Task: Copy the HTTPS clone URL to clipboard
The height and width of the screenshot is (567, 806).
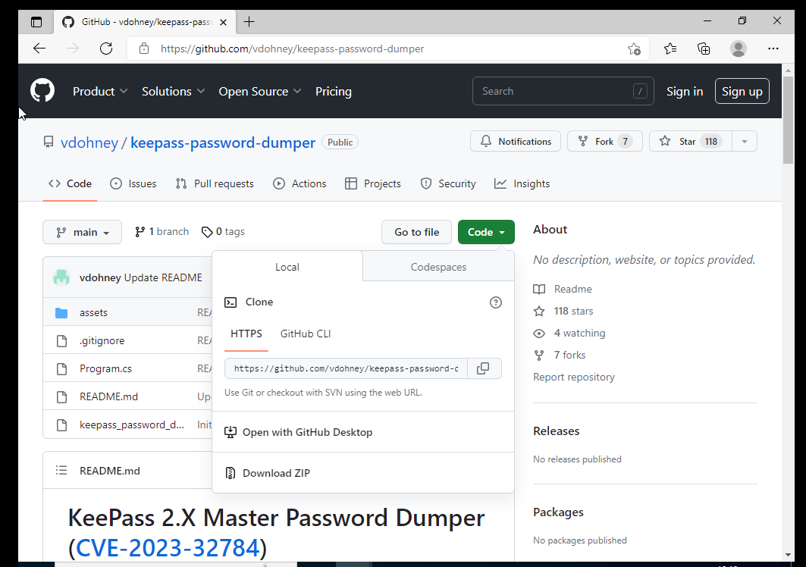Action: point(483,368)
